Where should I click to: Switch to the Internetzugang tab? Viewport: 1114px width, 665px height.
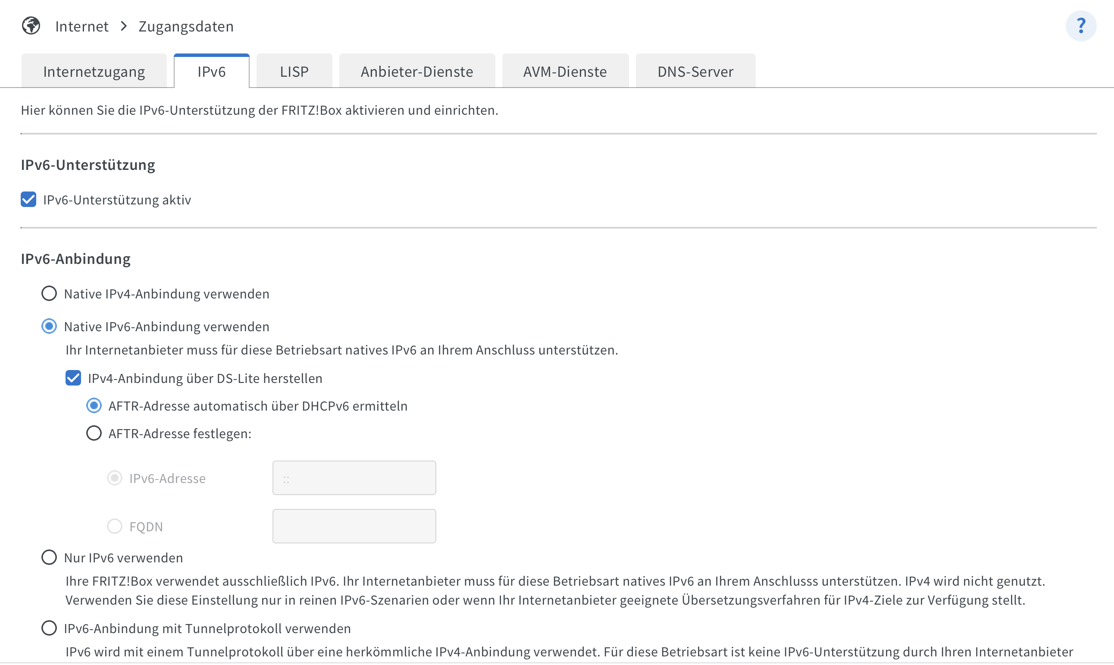(94, 71)
